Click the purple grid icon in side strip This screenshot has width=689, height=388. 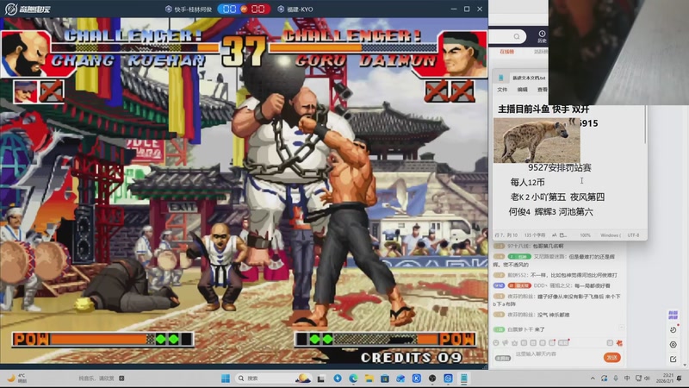(673, 315)
